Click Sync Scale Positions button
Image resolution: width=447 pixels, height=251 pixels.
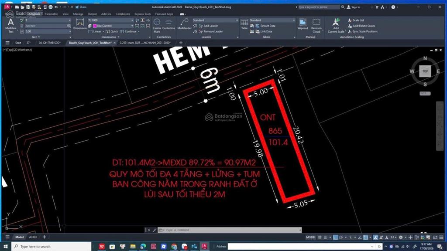363,31
